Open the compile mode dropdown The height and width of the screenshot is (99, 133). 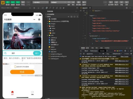click(x=59, y=2)
